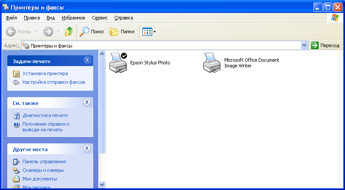Close the Принтеры и факсы window
This screenshot has height=190, width=345.
[x=338, y=7]
